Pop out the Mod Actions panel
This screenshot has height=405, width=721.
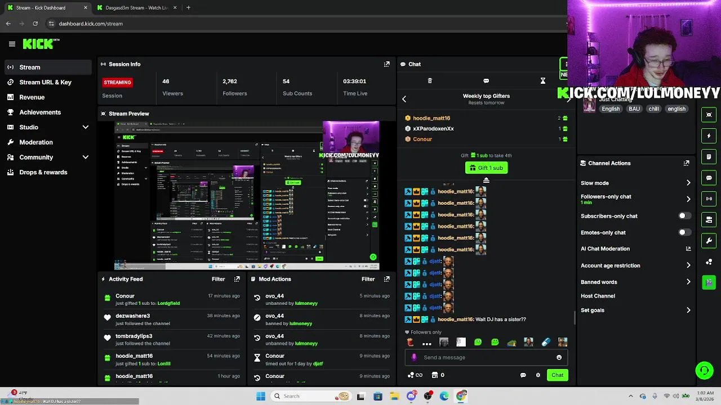pyautogui.click(x=386, y=279)
